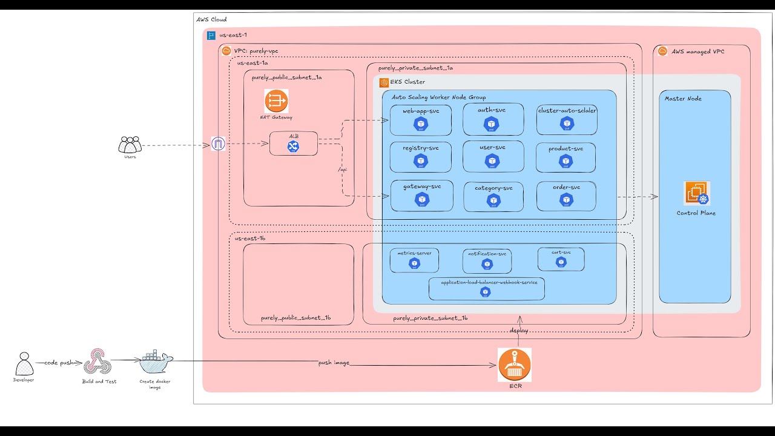The height and width of the screenshot is (436, 775).
Task: Click the 'AWS managed VPC' title text
Action: tap(697, 52)
